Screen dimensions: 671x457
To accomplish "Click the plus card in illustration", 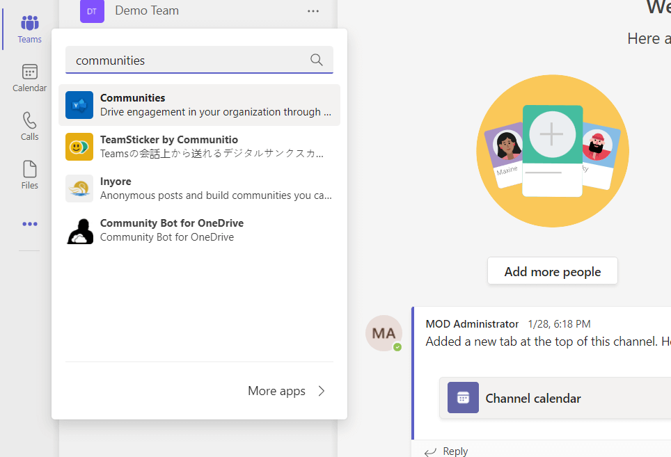I will [552, 151].
